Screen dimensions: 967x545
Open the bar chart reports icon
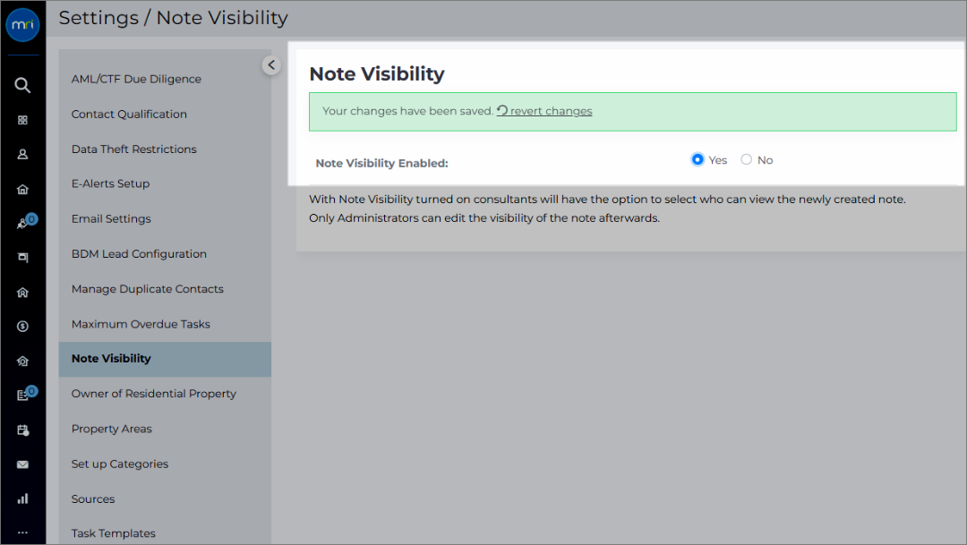point(22,498)
